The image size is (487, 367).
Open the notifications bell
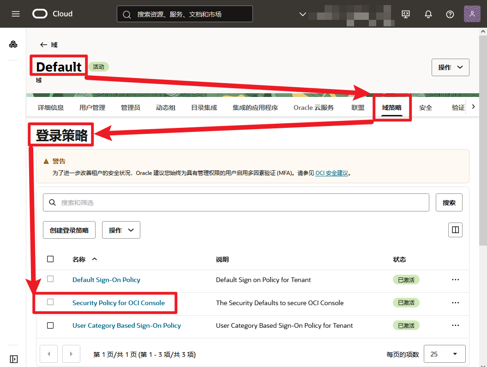[x=428, y=14]
